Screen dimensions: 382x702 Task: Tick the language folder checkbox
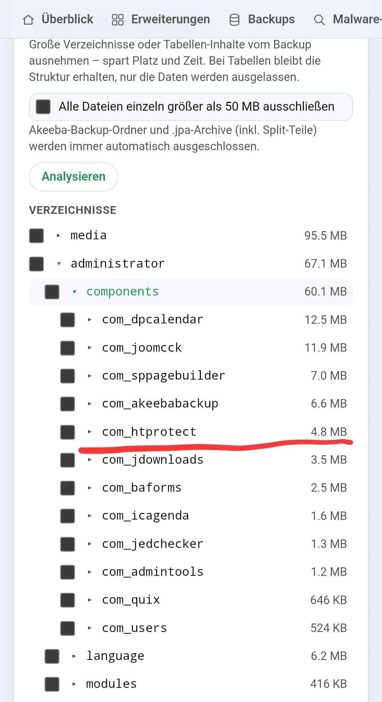[52, 656]
